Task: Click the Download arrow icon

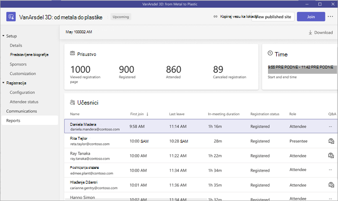Action: [x=310, y=32]
